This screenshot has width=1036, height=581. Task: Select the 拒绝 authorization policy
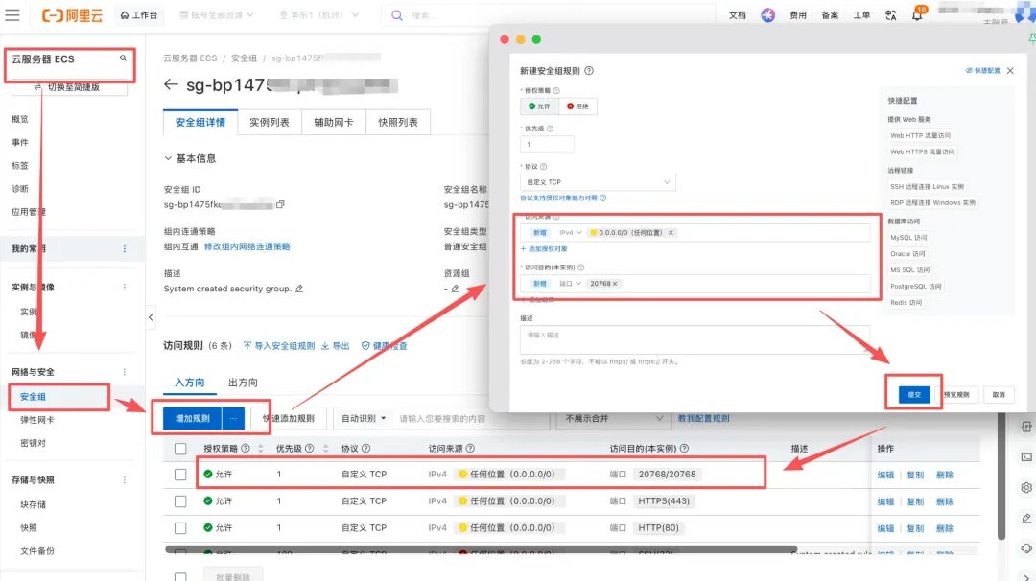(578, 106)
